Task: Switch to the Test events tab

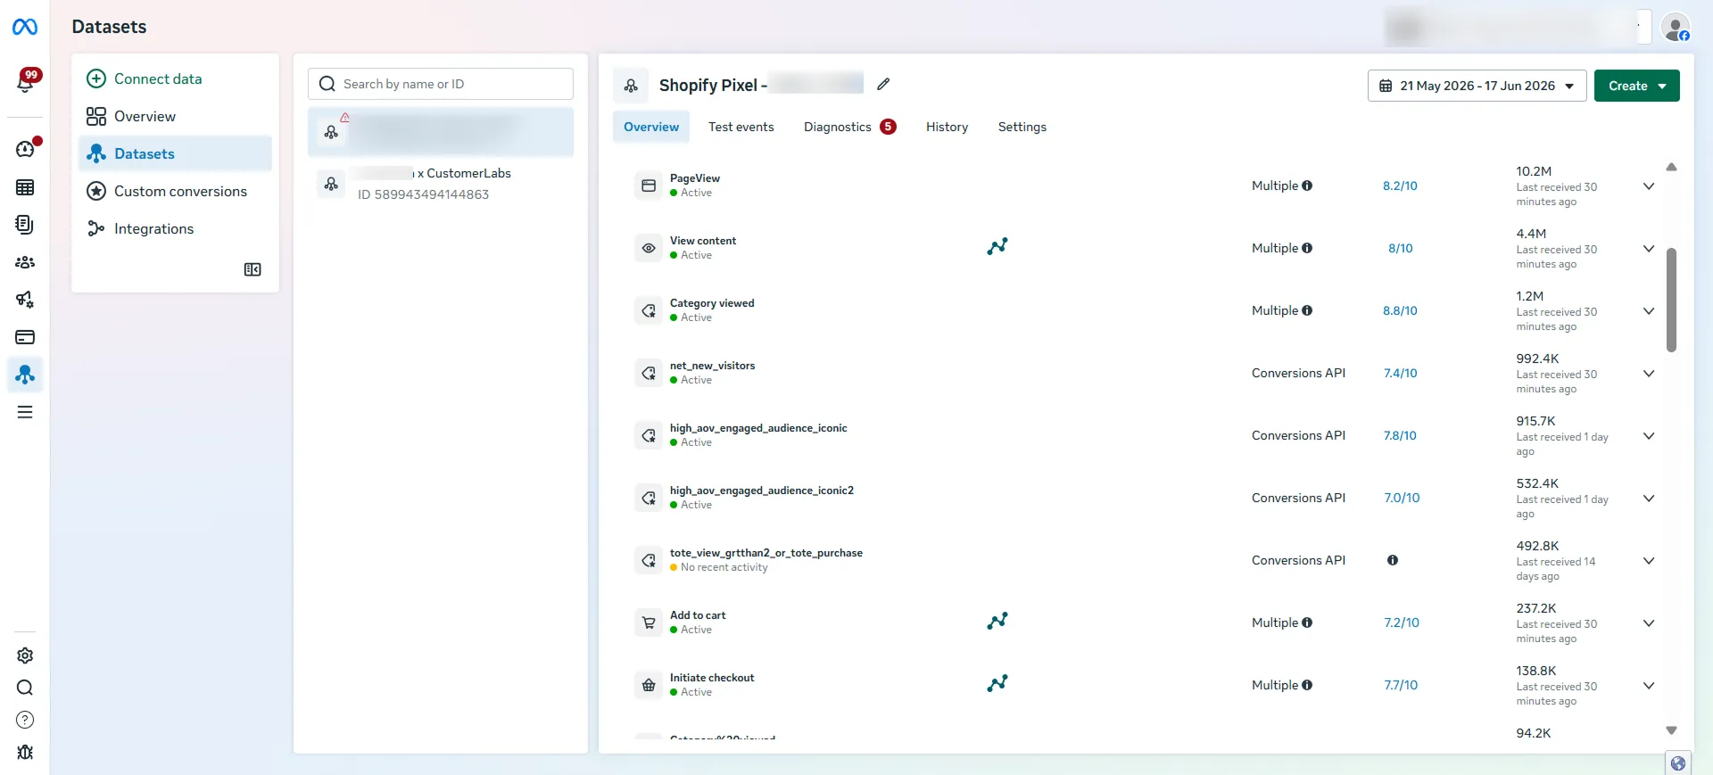Action: tap(741, 127)
